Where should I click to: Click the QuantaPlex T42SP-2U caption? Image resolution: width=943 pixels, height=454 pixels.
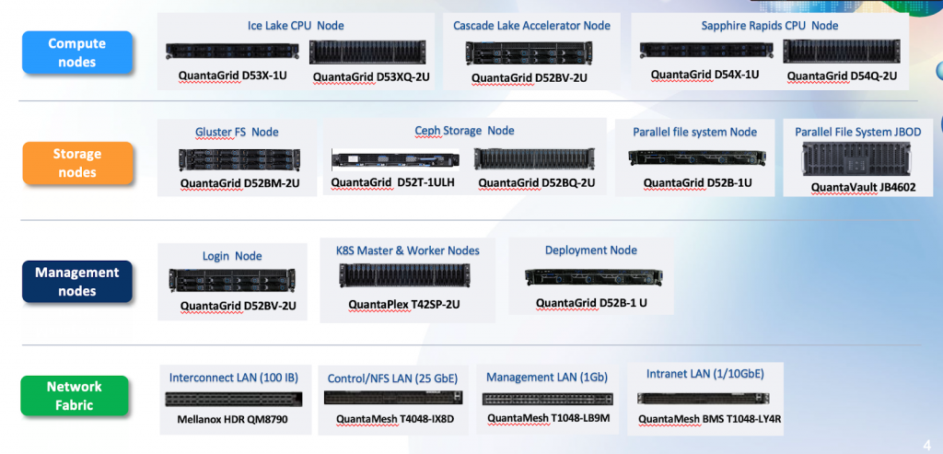pos(404,304)
